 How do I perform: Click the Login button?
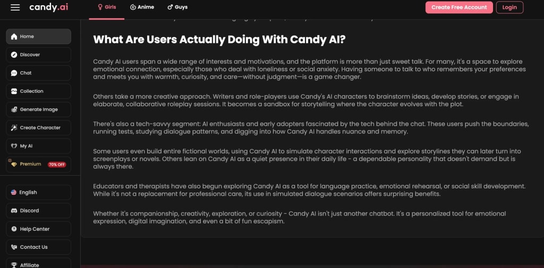coord(509,7)
